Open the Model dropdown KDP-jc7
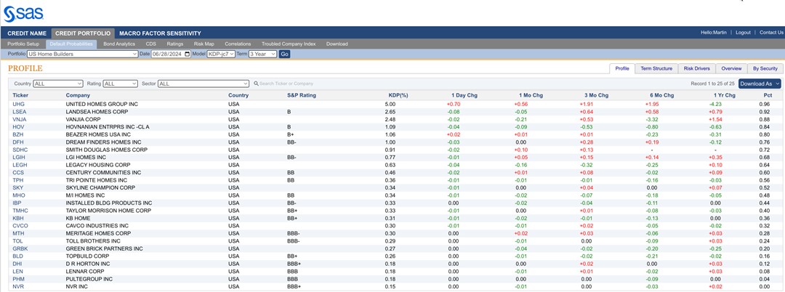Viewport: 785px width, 292px height. 221,54
